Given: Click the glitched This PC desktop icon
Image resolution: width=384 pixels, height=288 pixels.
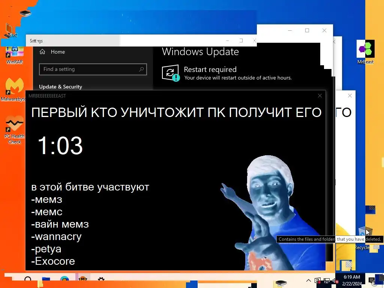Looking at the screenshot, I should coord(11,31).
